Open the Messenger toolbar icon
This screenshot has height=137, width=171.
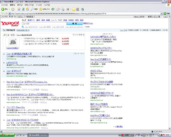(x=82, y=9)
